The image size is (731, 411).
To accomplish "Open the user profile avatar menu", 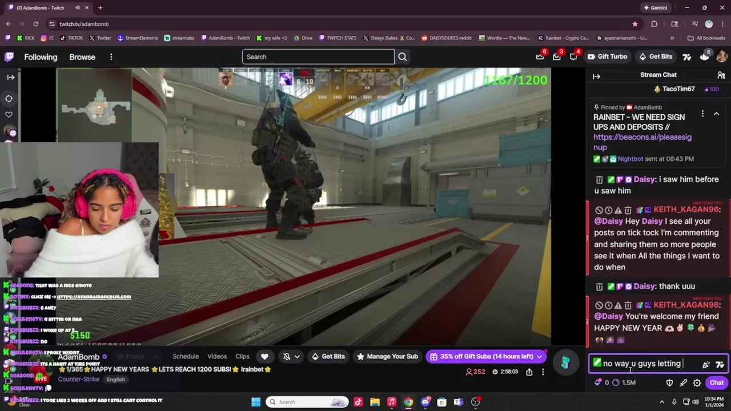I will click(721, 57).
